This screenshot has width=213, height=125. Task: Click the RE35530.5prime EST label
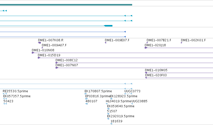coord(15,91)
